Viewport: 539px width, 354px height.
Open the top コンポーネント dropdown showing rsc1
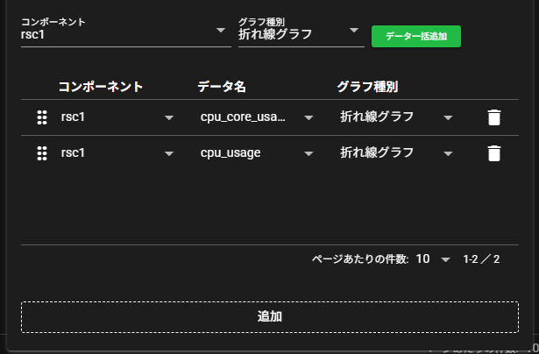123,33
